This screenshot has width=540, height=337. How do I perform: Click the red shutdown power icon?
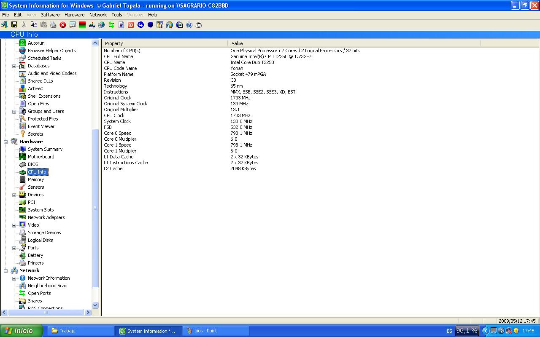[x=131, y=25]
